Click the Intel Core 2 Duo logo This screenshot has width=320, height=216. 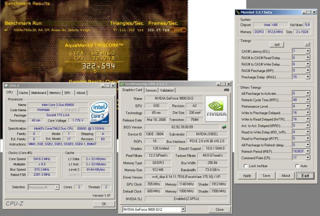99,112
